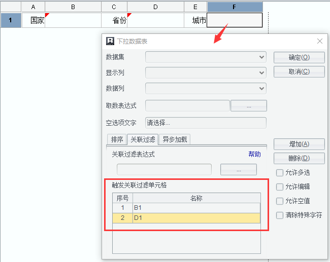The width and height of the screenshot is (330, 262).
Task: Click the select-all corner of the sheet
Action: point(11,7)
